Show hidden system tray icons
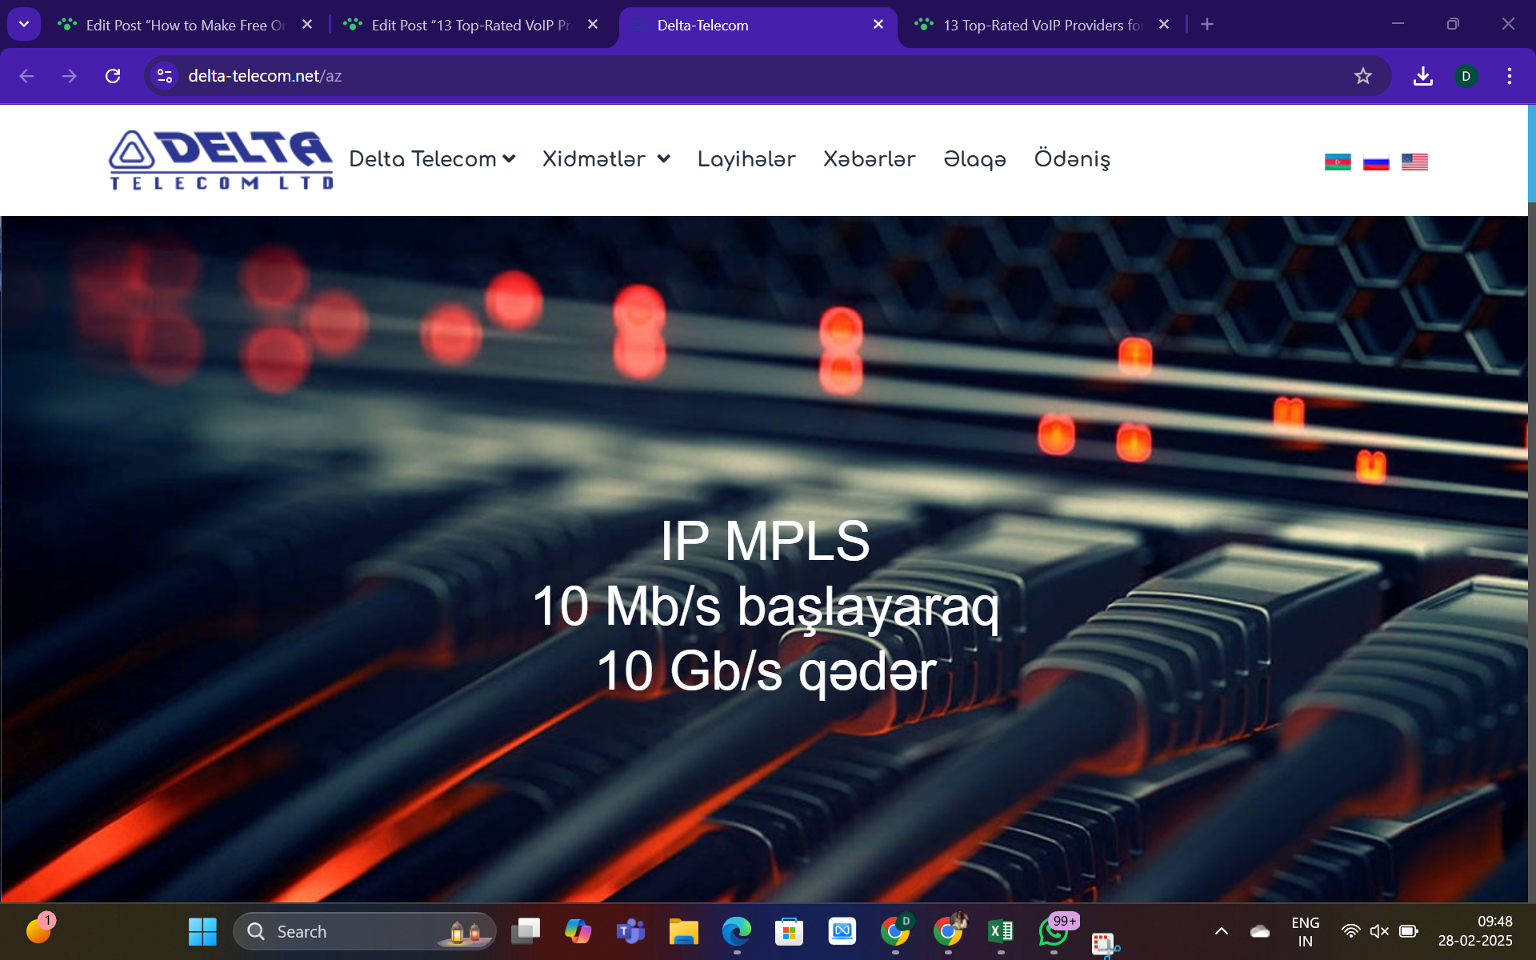 click(1221, 931)
